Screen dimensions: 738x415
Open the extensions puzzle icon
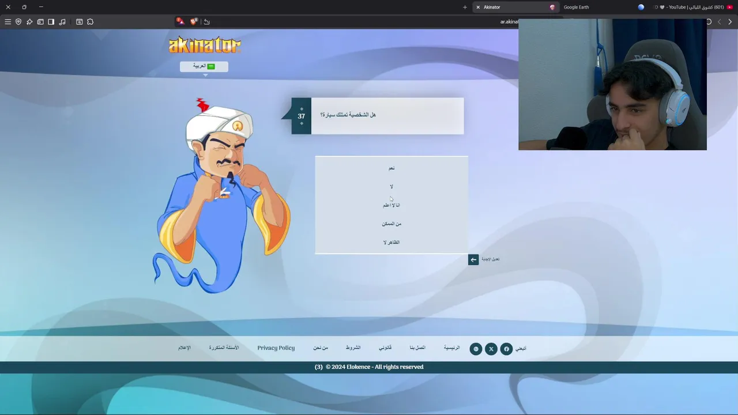tap(90, 22)
